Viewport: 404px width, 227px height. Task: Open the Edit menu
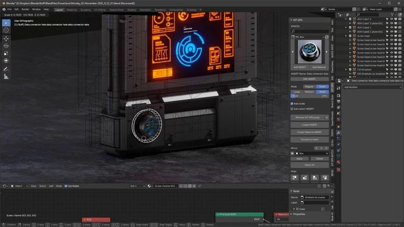(16, 9)
